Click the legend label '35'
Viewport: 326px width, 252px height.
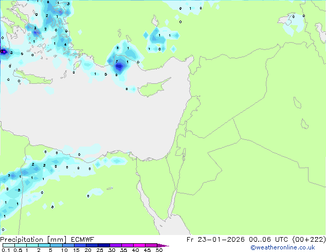(123, 250)
